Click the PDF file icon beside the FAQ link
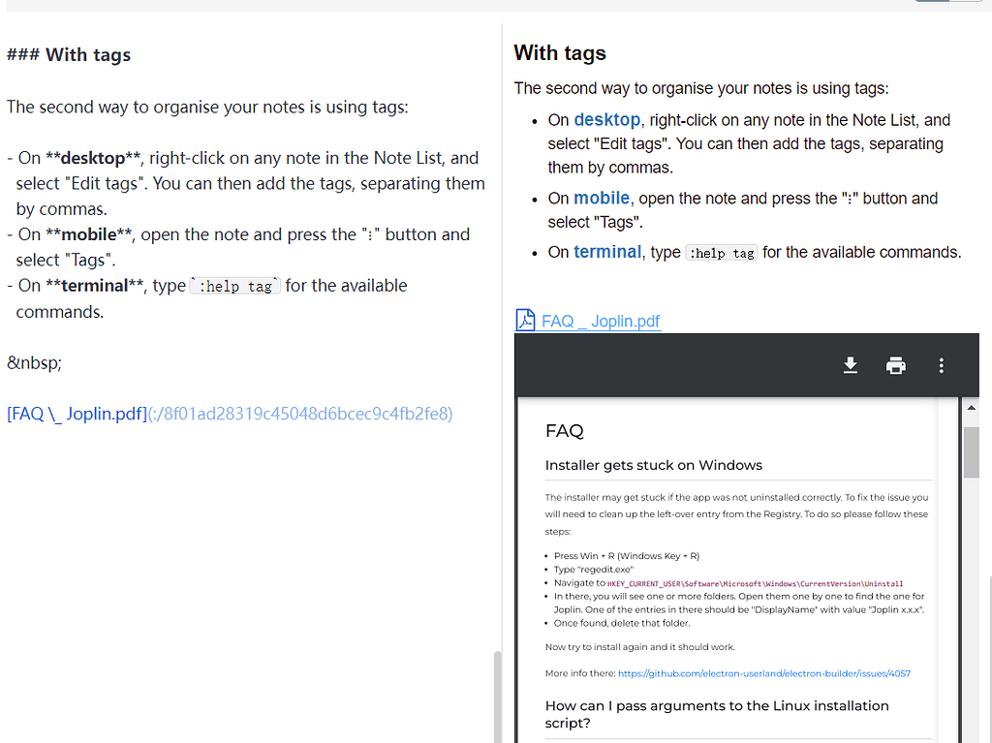The height and width of the screenshot is (743, 992). tap(525, 320)
